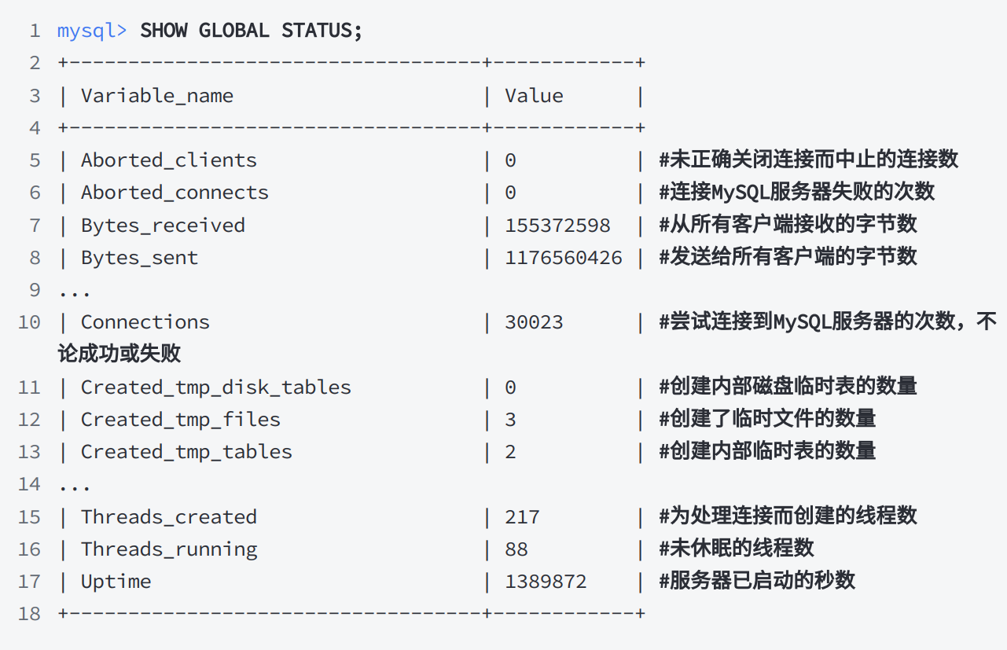Click the comment #创建内部临时表的数量
The image size is (1007, 650).
[x=768, y=451]
